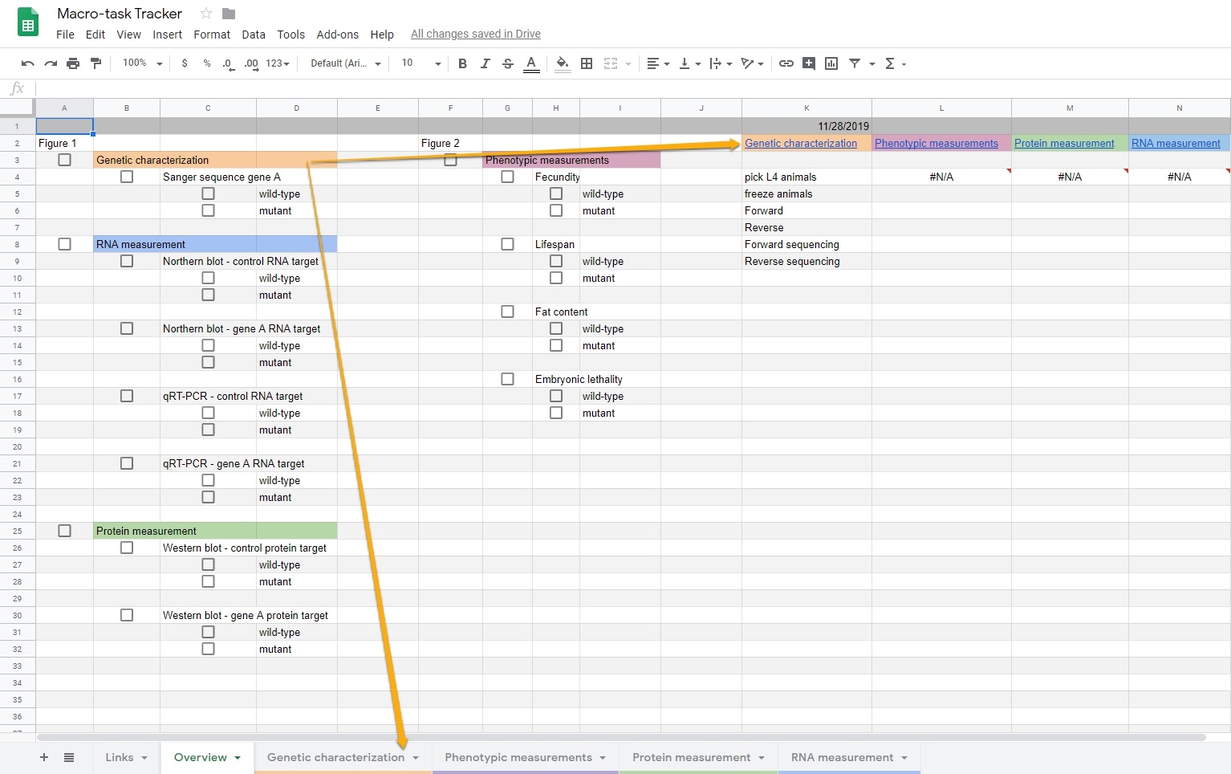Open the fill color picker

[563, 63]
